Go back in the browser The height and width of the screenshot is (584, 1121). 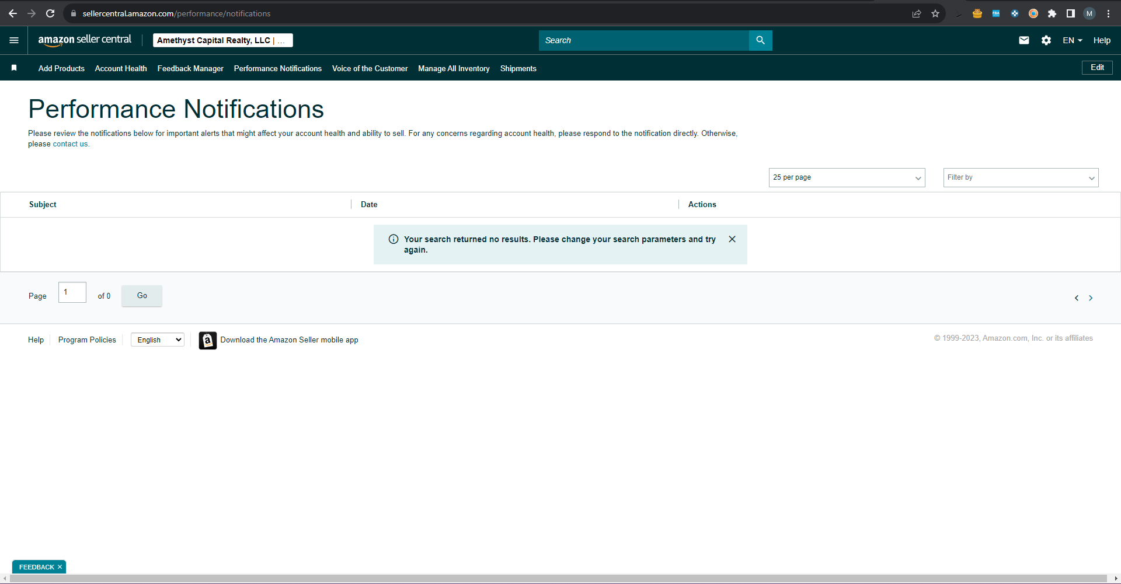pyautogui.click(x=13, y=13)
